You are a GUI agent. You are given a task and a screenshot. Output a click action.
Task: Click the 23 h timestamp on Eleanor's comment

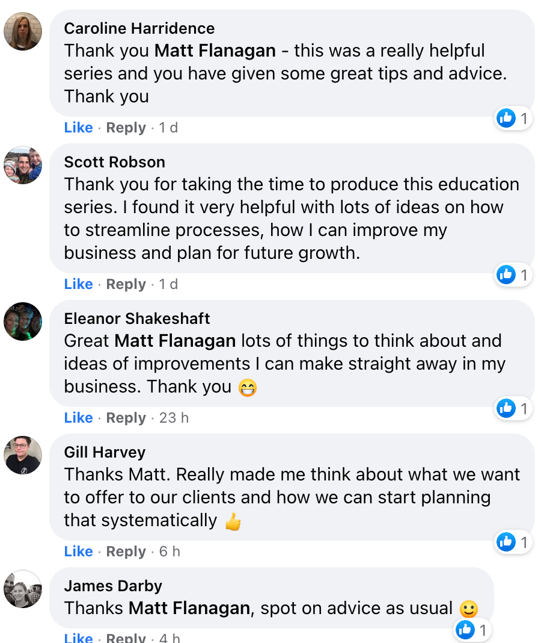coord(174,418)
